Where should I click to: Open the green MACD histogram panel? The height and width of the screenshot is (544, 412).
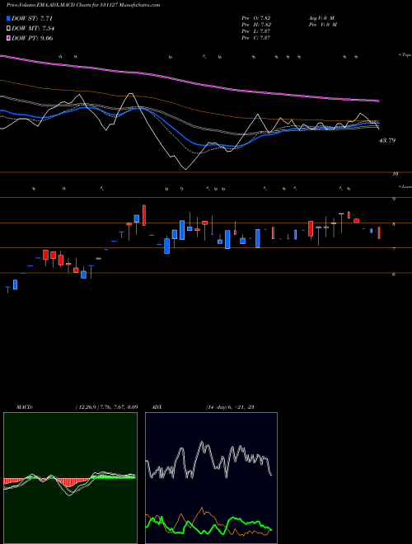(70, 478)
